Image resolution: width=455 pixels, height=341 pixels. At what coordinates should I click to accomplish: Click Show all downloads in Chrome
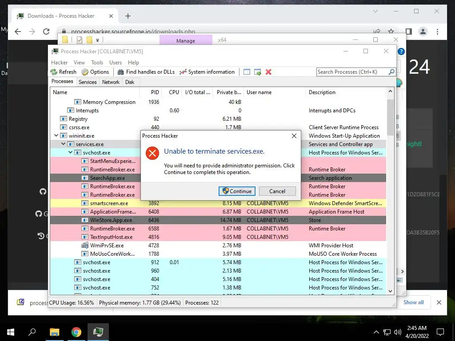tap(413, 302)
